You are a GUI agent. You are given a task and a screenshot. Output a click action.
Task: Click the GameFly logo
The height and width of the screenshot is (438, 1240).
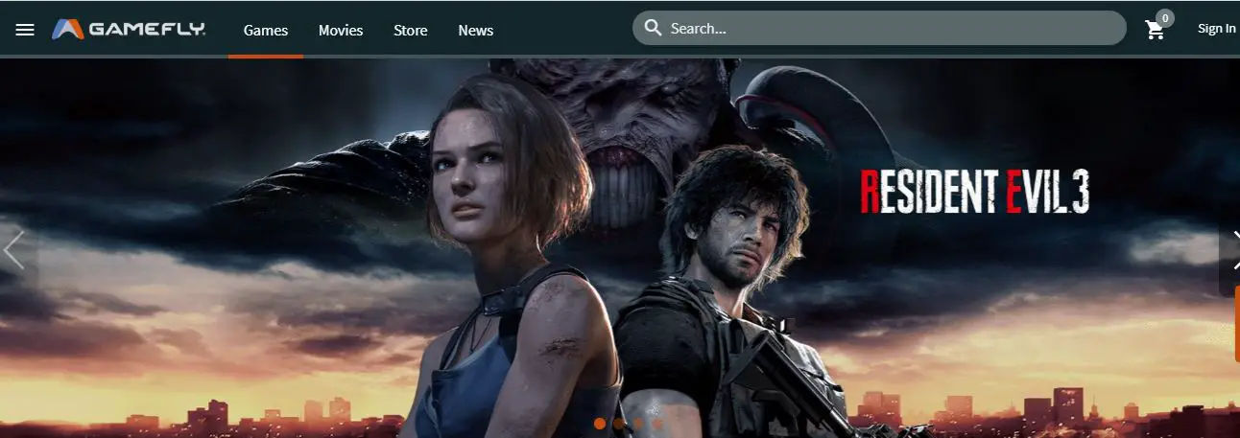129,30
